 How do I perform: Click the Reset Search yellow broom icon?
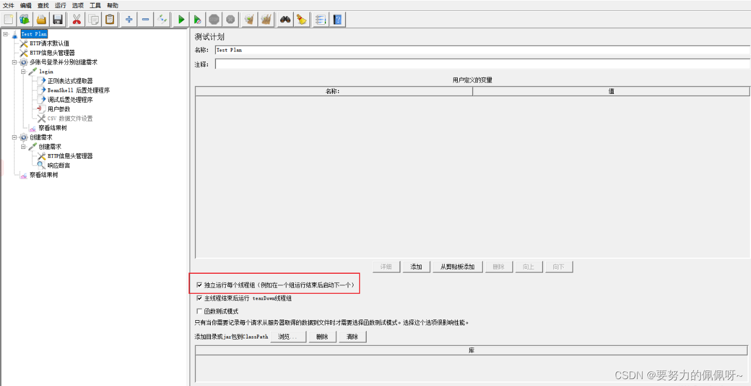point(301,19)
